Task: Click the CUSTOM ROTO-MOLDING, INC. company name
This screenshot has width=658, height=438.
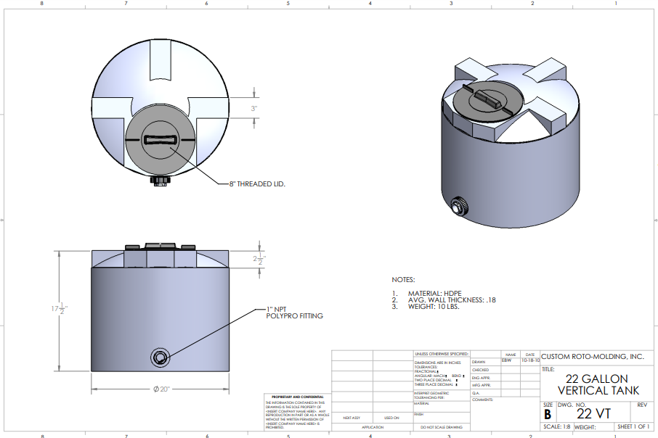Action: (x=593, y=357)
